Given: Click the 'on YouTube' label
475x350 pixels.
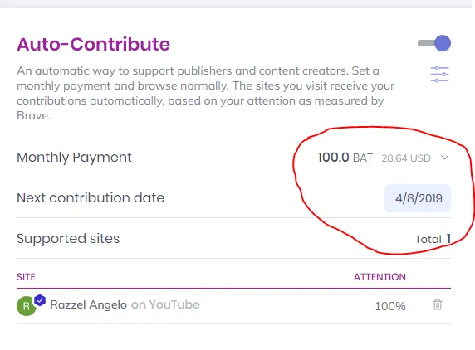Looking at the screenshot, I should coord(165,304).
